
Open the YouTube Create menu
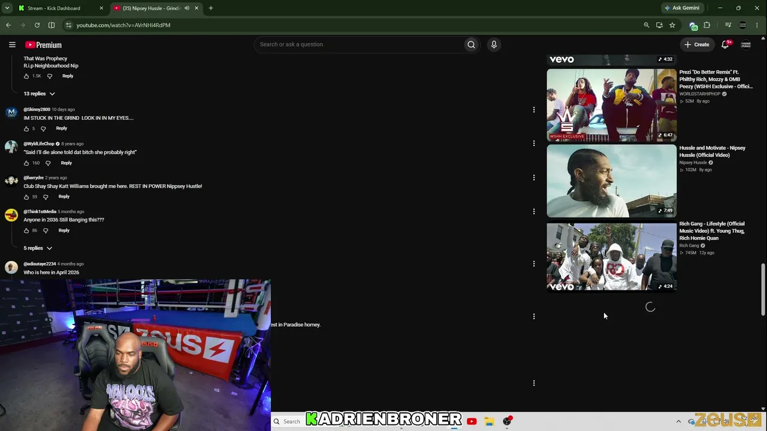coord(697,44)
